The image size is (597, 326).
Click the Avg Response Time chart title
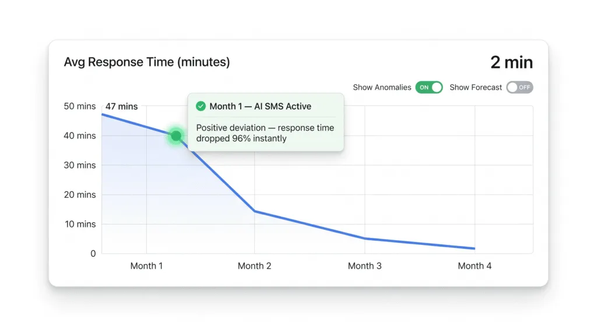[x=147, y=62]
